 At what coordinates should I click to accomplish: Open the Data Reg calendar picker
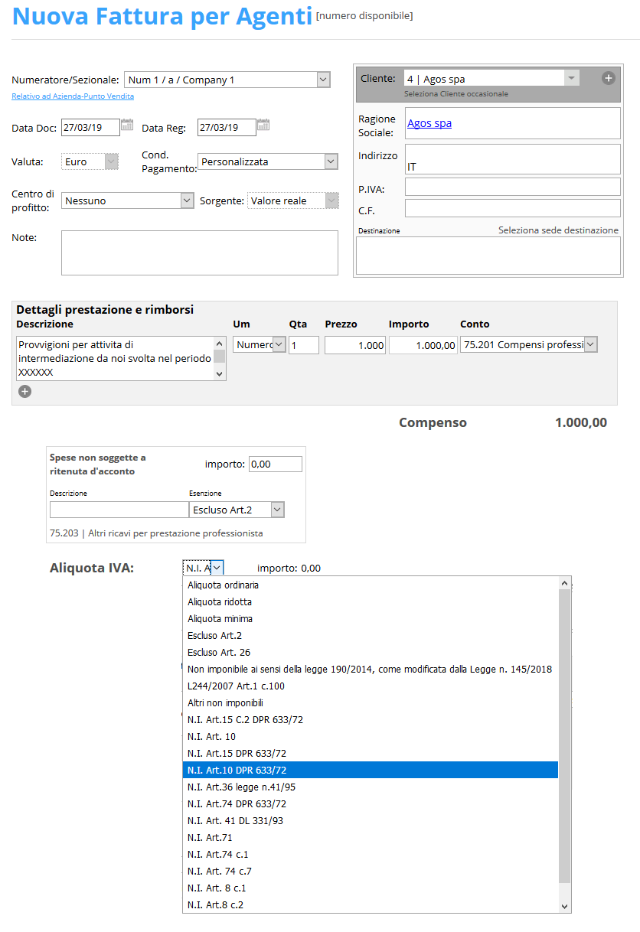point(263,125)
